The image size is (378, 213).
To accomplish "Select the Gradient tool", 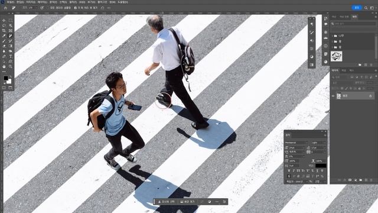I will click(x=11, y=46).
